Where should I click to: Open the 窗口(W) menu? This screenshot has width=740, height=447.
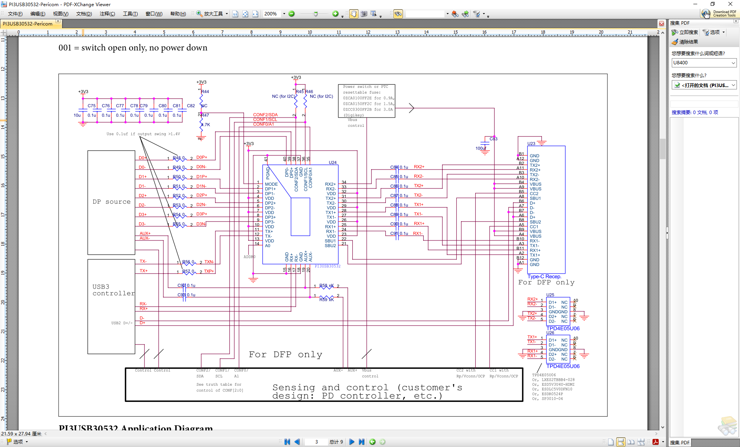coord(154,14)
